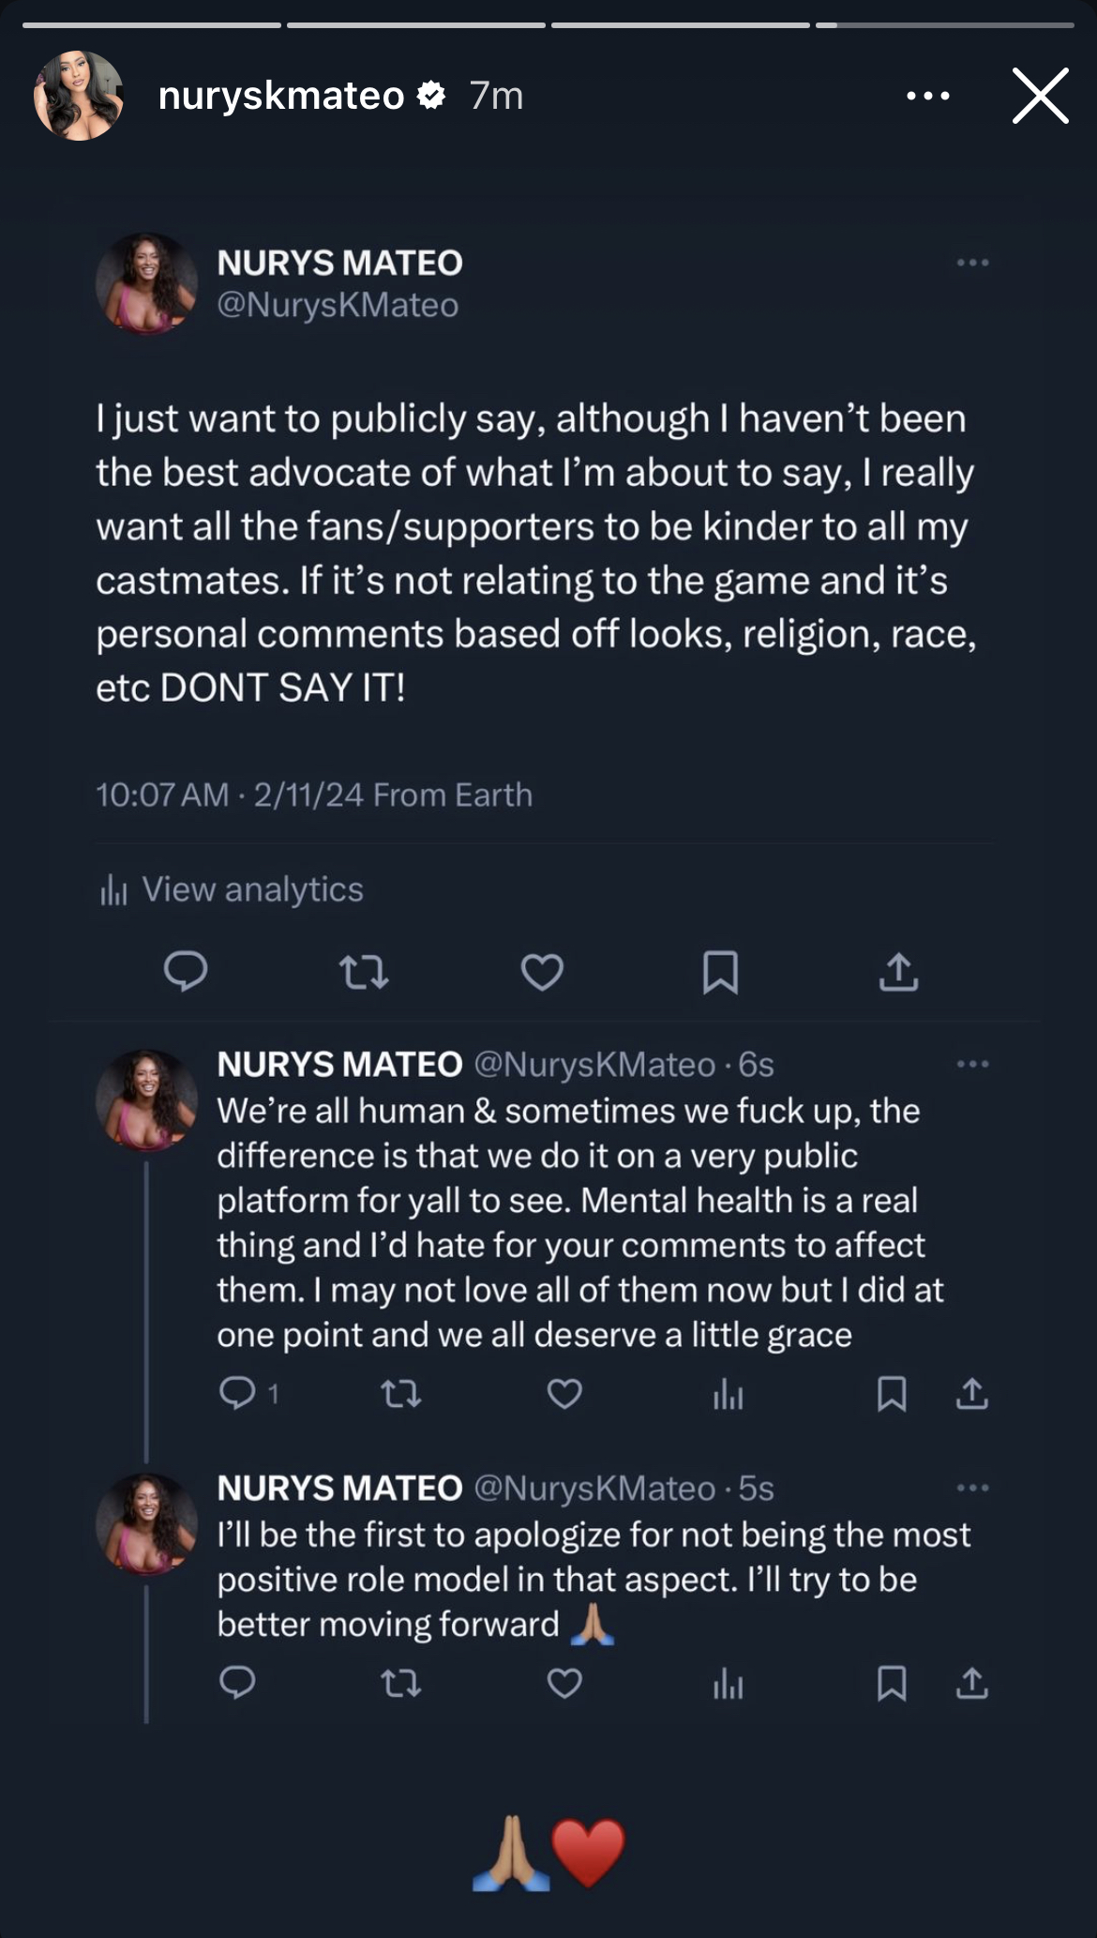Open the main tweet's three-dot more menu
Screen dimensions: 1097x1938
pos(972,263)
